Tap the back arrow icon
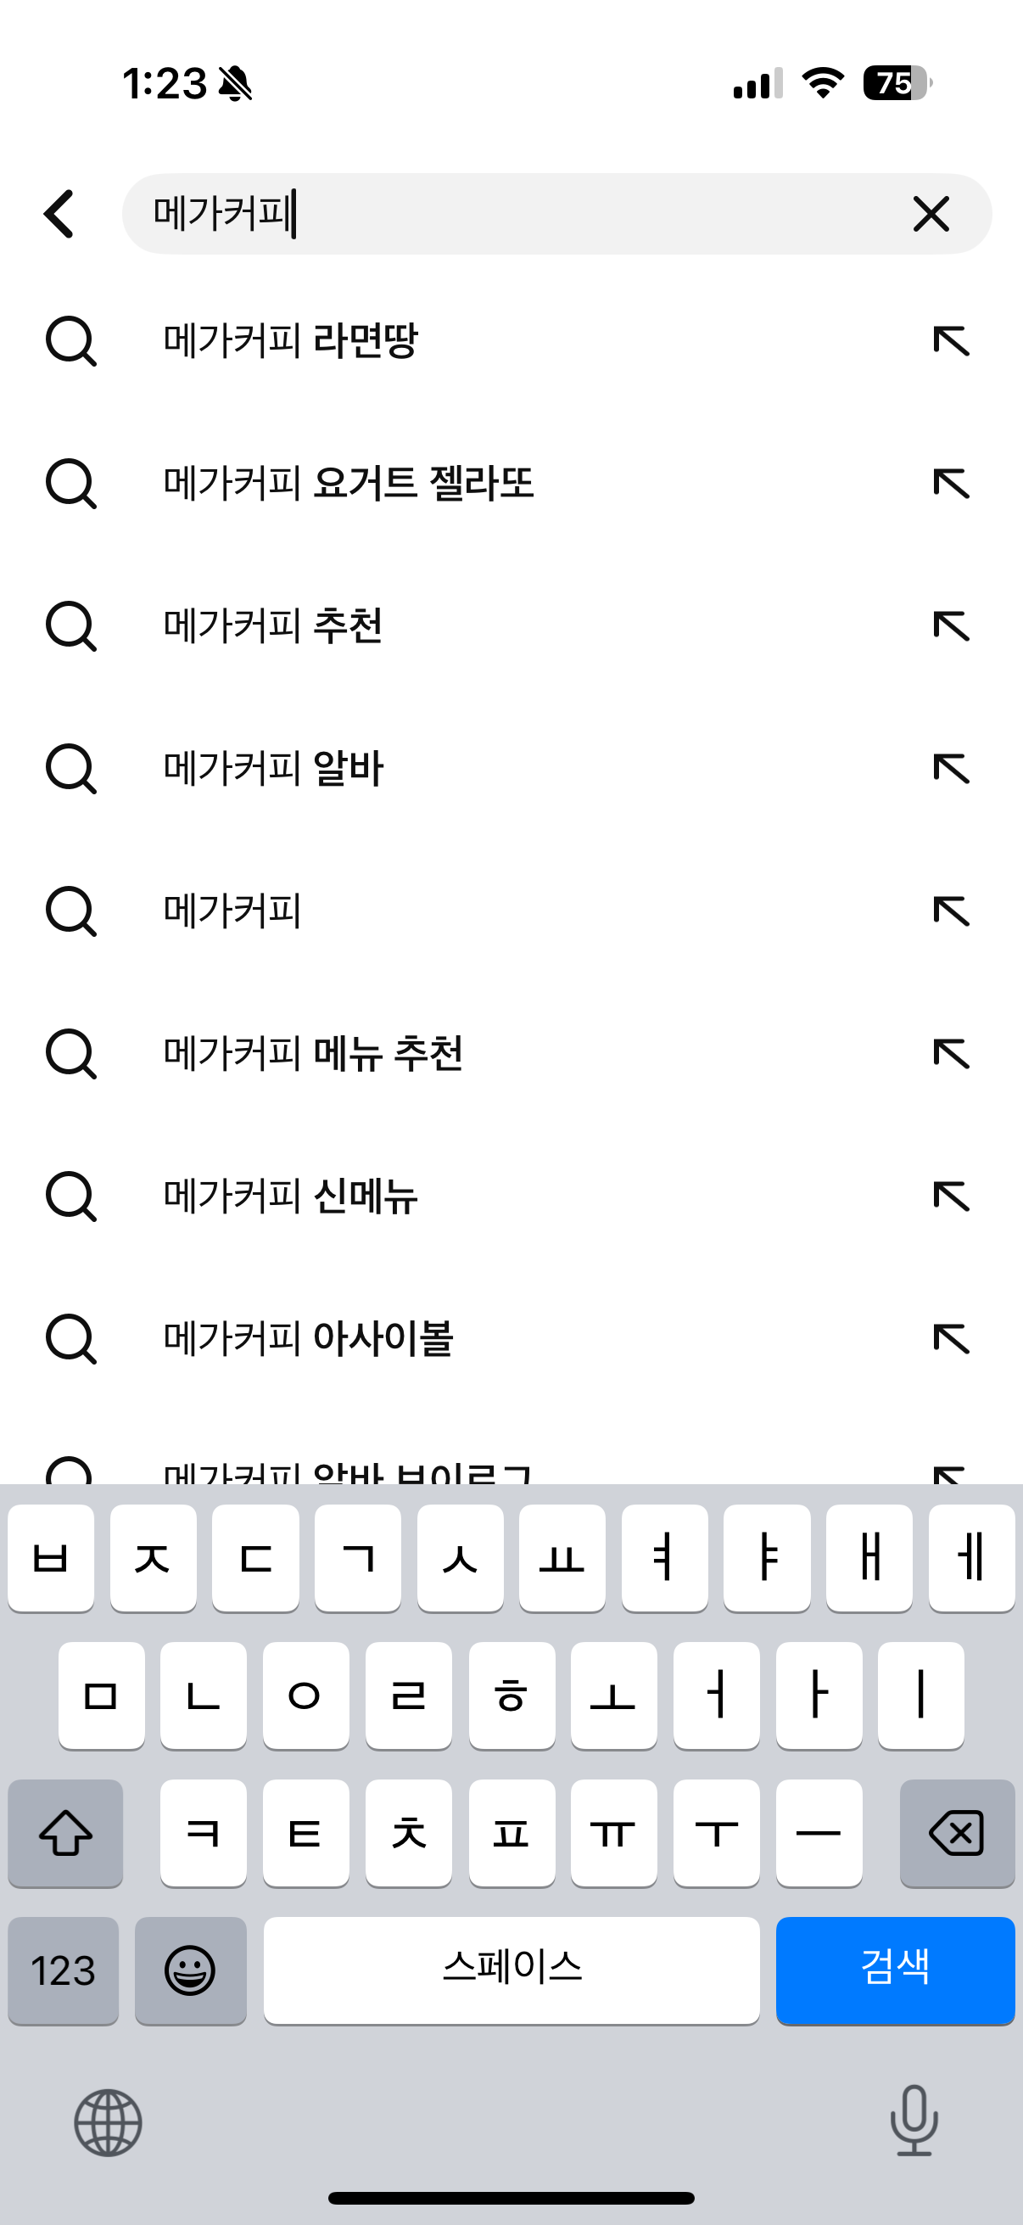 point(59,214)
